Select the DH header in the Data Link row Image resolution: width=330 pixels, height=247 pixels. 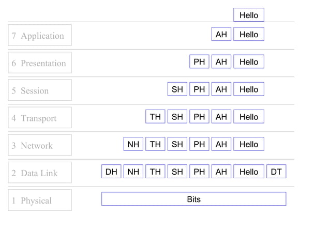coord(111,172)
